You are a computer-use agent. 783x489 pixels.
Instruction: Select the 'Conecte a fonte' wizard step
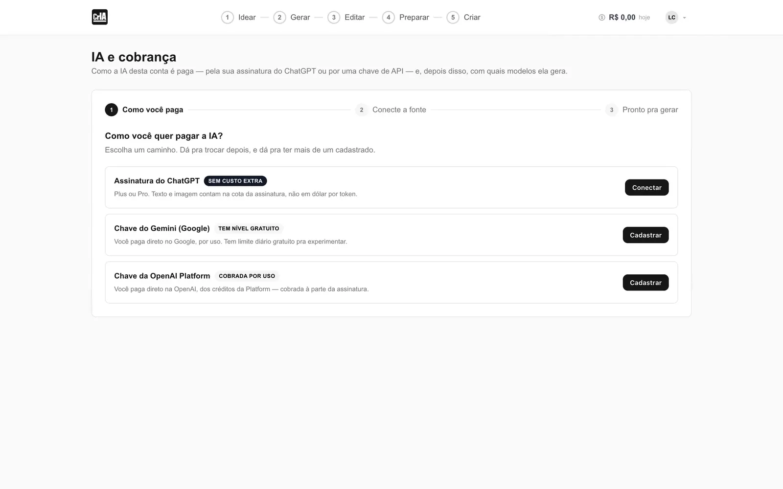coord(391,110)
